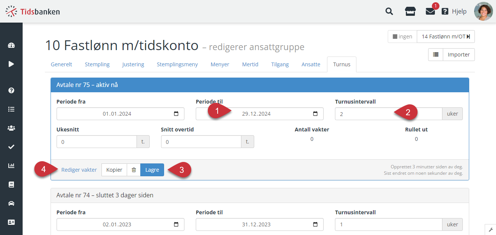Viewport: 496px width, 235px height.
Task: Open the list icon in sidebar
Action: [x=11, y=109]
